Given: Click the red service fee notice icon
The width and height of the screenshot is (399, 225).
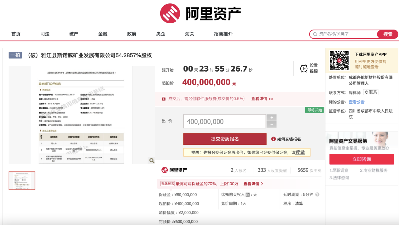Looking at the screenshot, I should [x=163, y=99].
